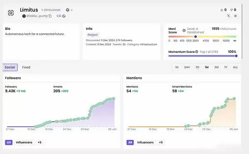Toggle the All filter under Followers
249x154 pixels.
pos(9,142)
